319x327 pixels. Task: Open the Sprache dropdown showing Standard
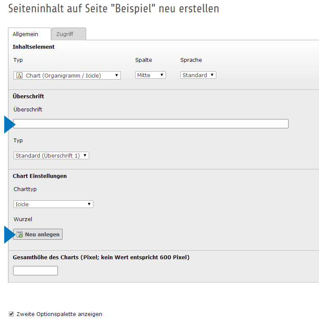pos(198,75)
